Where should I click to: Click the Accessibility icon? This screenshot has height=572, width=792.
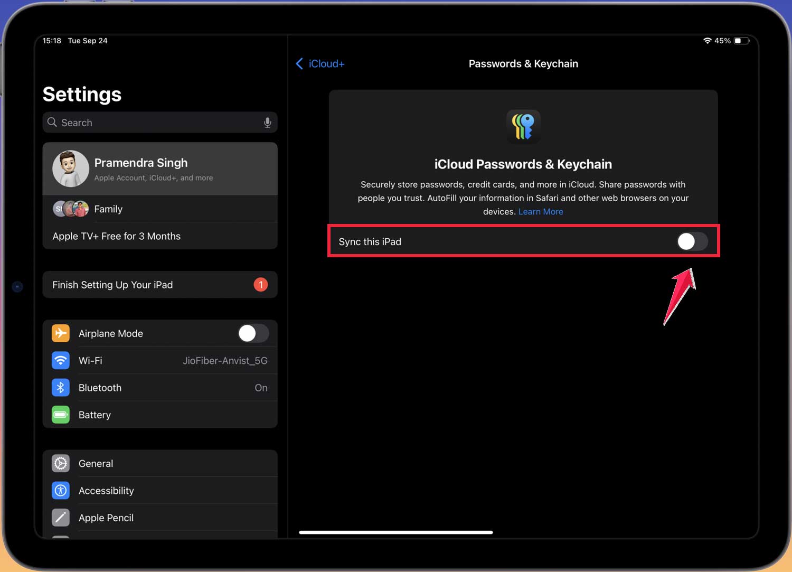[x=60, y=490]
